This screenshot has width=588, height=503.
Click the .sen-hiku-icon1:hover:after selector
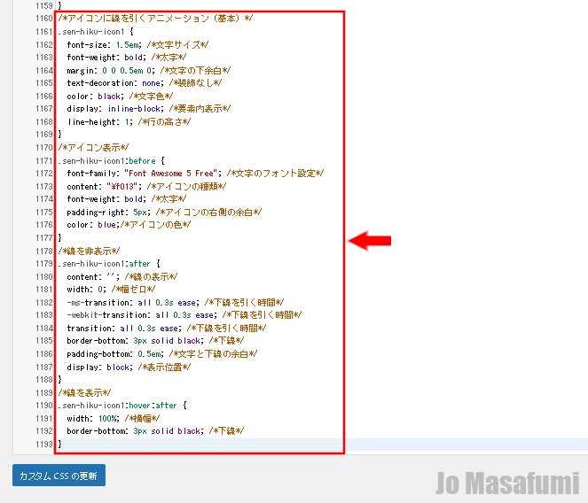[x=122, y=406]
